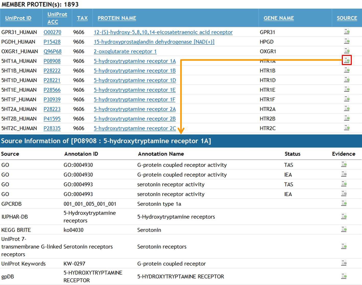Open 5-hydroxytryptamine receptor 1E link
The width and height of the screenshot is (362, 285).
click(135, 90)
